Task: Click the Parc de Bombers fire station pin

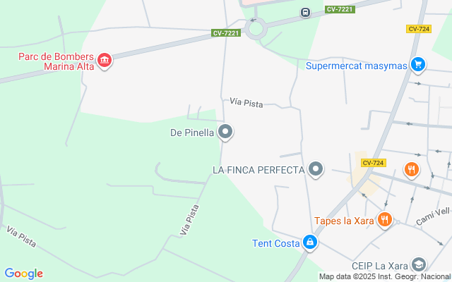Action: (x=105, y=60)
